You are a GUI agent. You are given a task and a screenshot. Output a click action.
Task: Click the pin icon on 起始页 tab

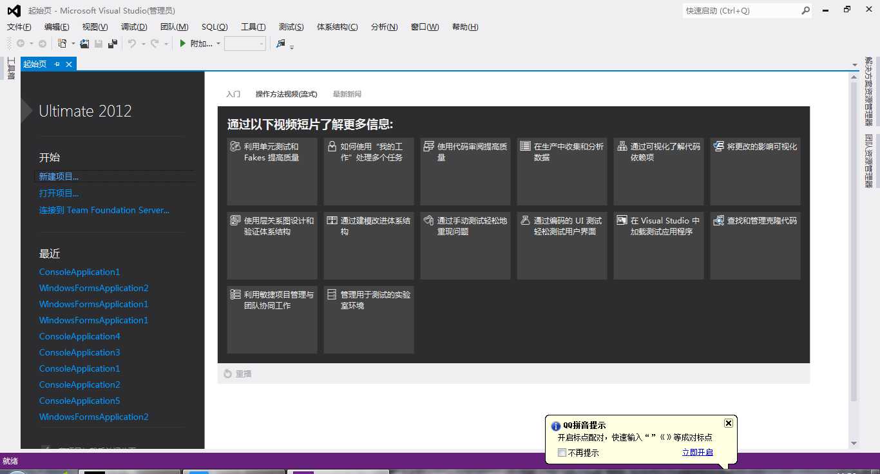(x=57, y=64)
